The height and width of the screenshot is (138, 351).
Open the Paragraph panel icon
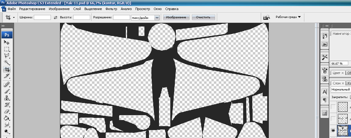(324, 100)
